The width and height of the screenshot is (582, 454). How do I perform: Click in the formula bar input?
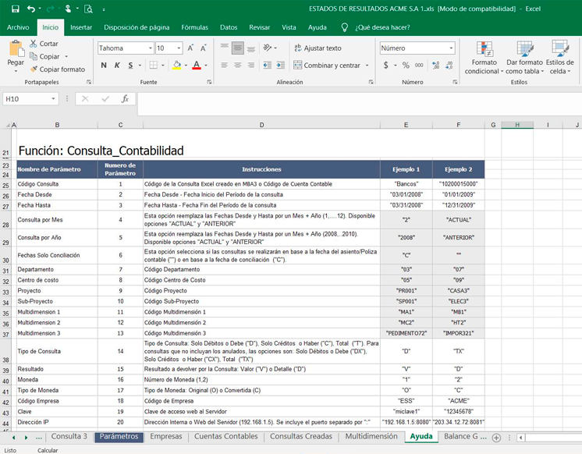pos(359,104)
